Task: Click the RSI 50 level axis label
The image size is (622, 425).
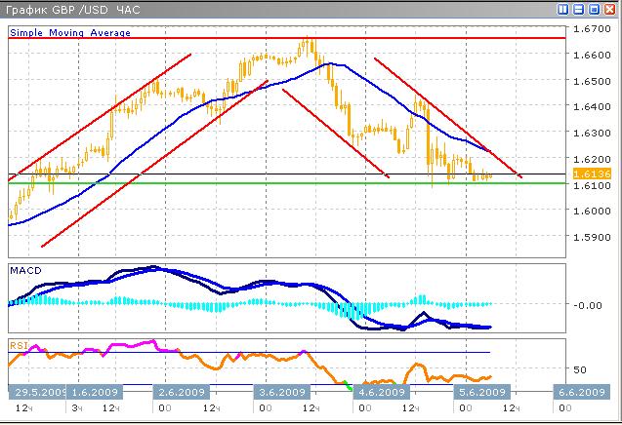Action: click(x=578, y=370)
